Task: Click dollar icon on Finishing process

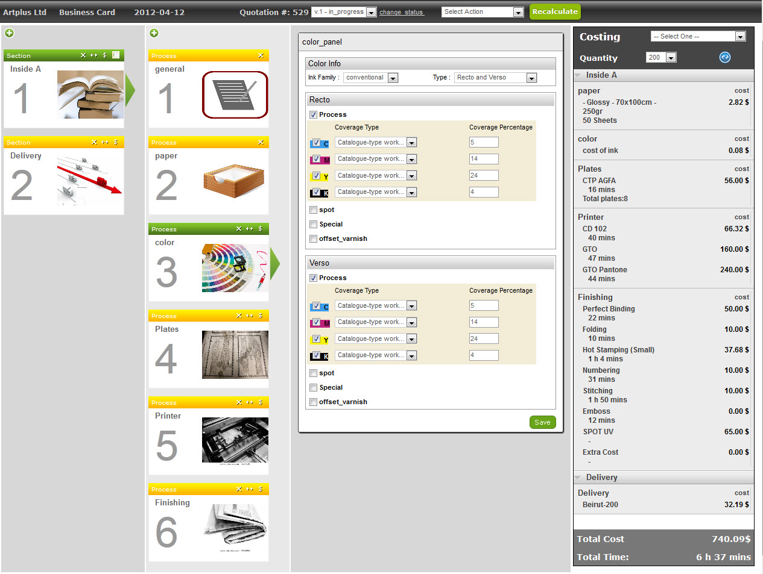Action: pos(261,489)
